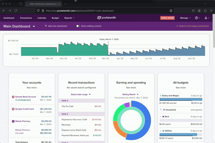The image size is (215, 143).
Task: Switch to the legacy dashboard link
Action: (192, 26)
